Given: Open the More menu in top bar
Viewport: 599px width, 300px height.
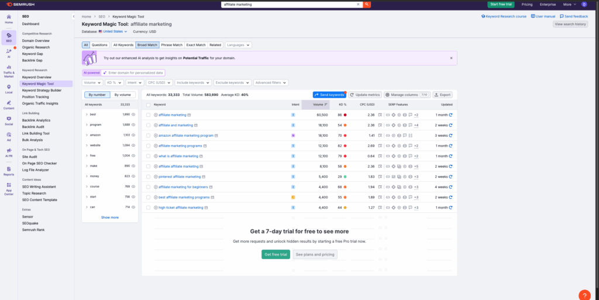Looking at the screenshot, I should pyautogui.click(x=570, y=5).
